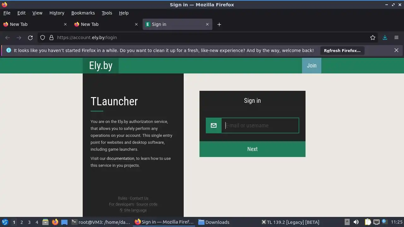404x227 pixels.
Task: Switch to workspace 1 in taskbar
Action: [14, 222]
